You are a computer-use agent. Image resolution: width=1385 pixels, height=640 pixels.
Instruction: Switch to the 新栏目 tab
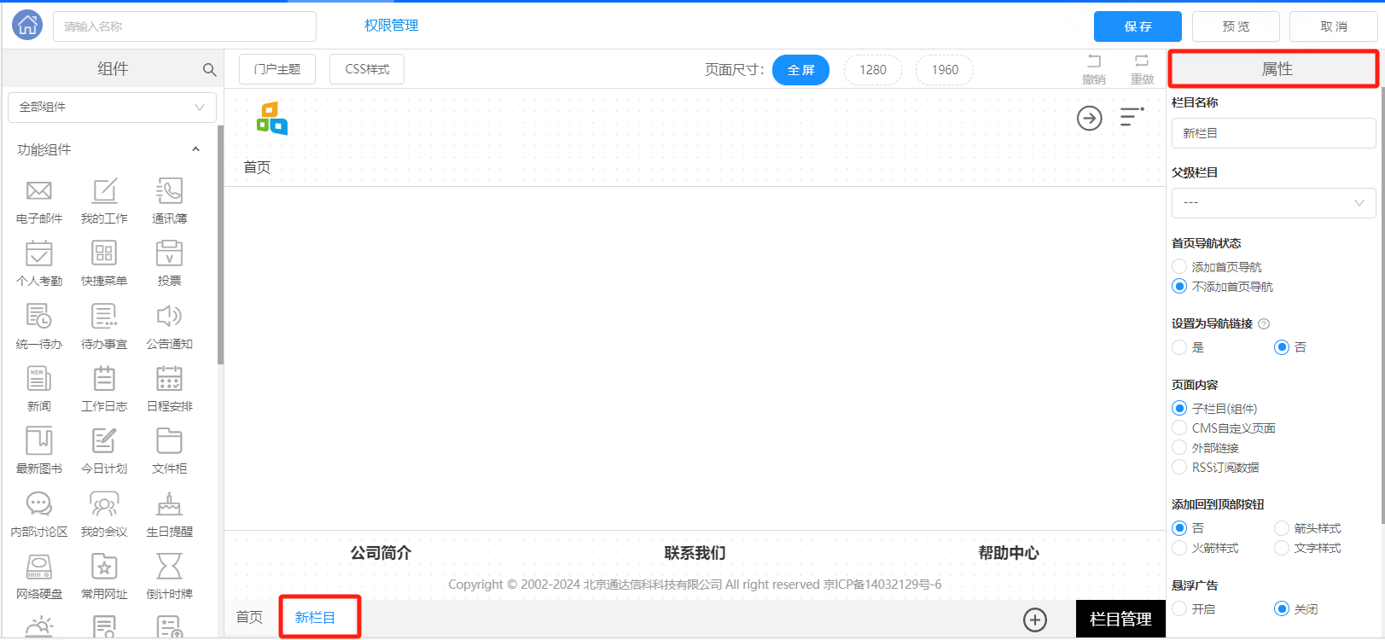[x=315, y=618]
